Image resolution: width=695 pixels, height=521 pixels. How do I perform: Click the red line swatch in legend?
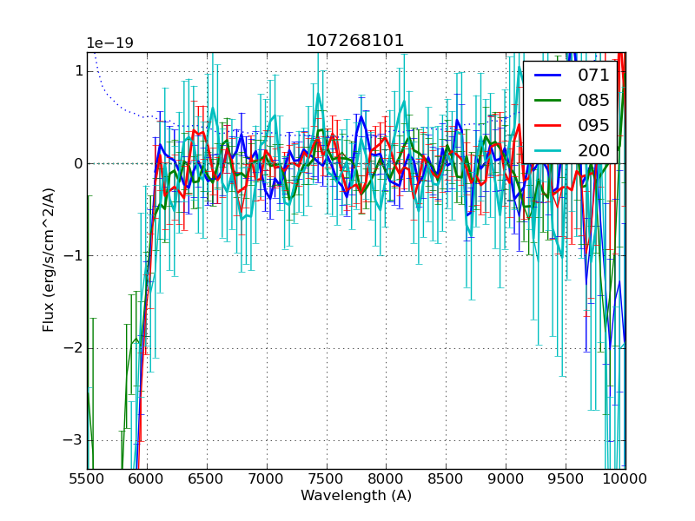coord(548,126)
